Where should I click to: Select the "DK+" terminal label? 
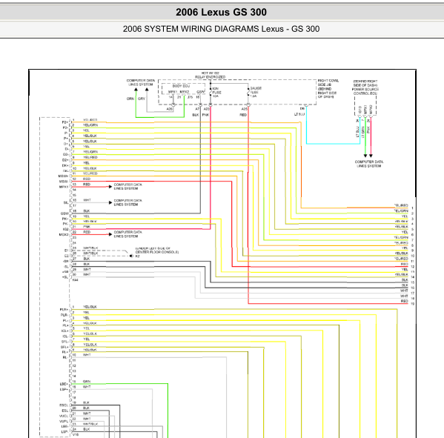(65, 165)
